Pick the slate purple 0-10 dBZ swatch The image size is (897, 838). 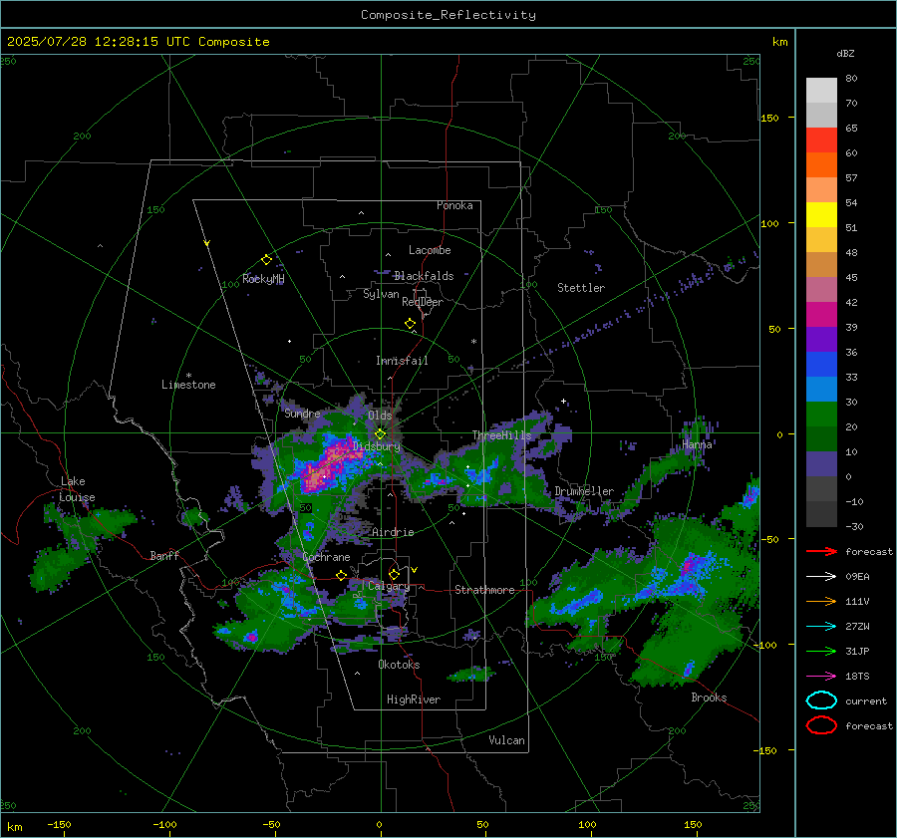[821, 464]
